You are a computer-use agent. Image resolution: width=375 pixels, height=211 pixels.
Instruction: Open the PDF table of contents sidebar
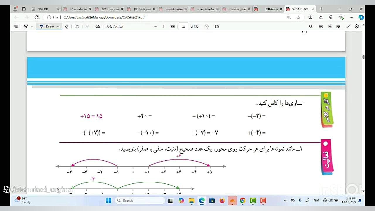pyautogui.click(x=16, y=26)
